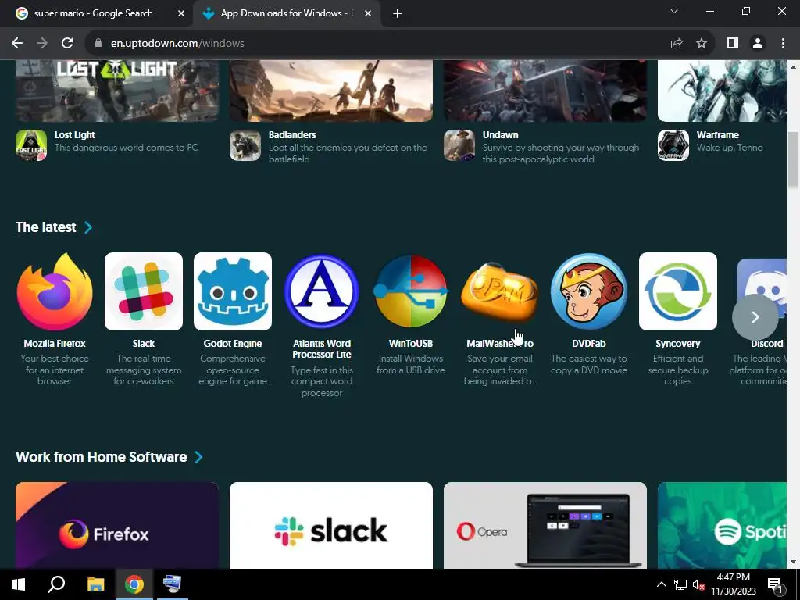This screenshot has height=600, width=800.
Task: Open Windows taskbar search
Action: pyautogui.click(x=56, y=584)
